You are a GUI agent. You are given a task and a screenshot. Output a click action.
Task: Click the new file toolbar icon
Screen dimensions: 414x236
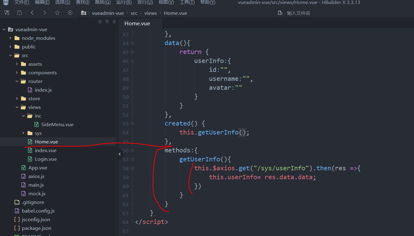click(6, 13)
